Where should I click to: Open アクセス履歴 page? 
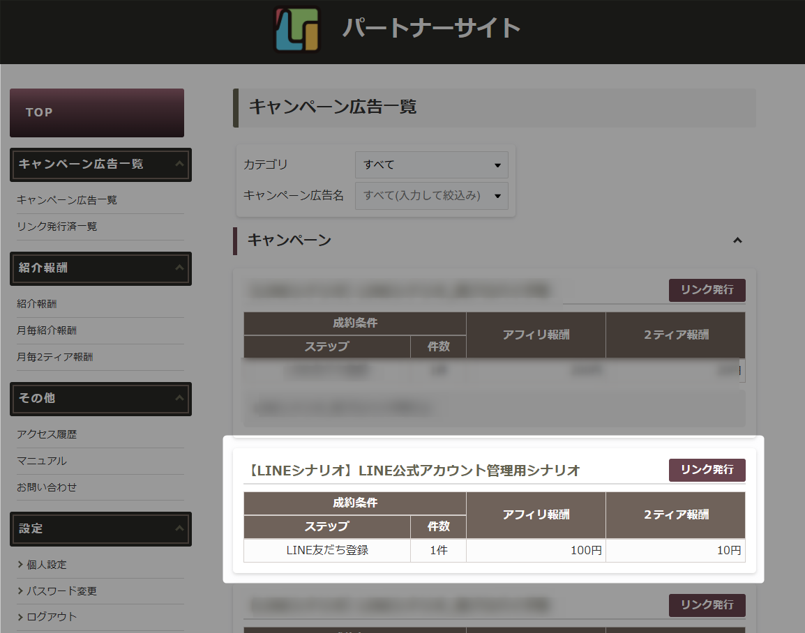[47, 434]
